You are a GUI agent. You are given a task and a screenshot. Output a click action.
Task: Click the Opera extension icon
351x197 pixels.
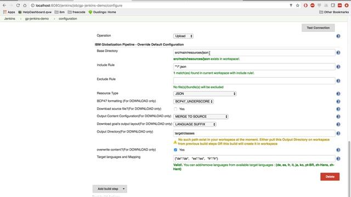tap(305, 5)
